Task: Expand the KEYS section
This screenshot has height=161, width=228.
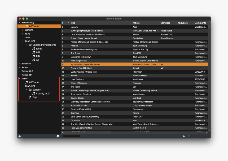Action: 22,34
